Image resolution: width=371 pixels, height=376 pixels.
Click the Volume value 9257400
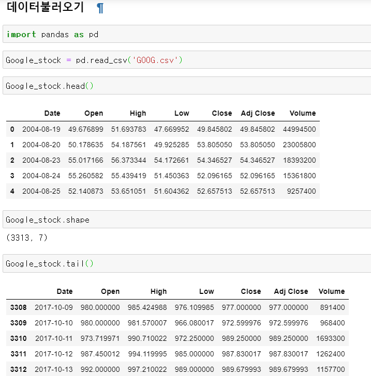coord(301,191)
